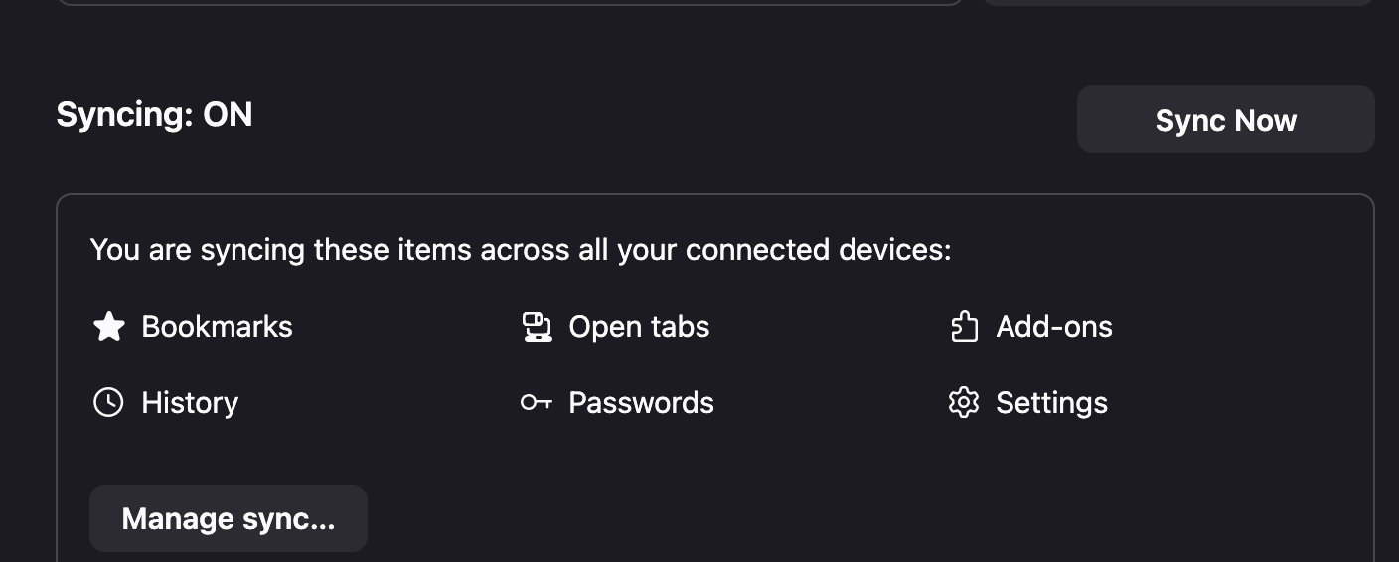Select the Passwords text label
The width and height of the screenshot is (1399, 562).
pyautogui.click(x=641, y=402)
